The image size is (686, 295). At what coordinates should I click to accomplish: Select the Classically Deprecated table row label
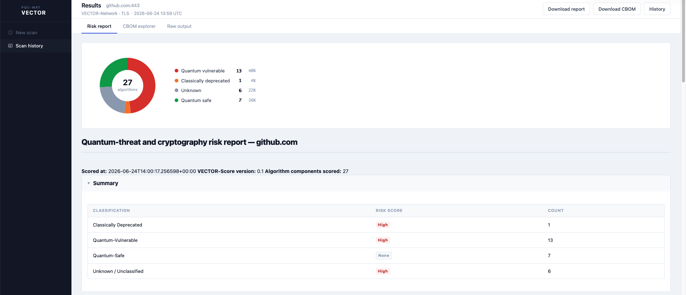118,225
